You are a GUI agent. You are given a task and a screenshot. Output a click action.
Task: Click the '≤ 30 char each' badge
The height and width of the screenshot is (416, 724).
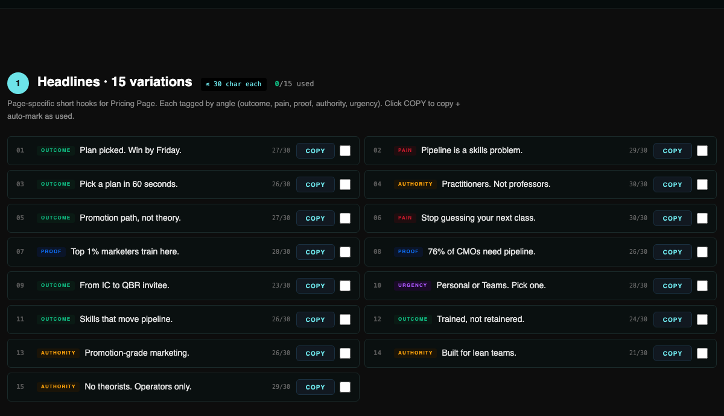[x=233, y=84]
